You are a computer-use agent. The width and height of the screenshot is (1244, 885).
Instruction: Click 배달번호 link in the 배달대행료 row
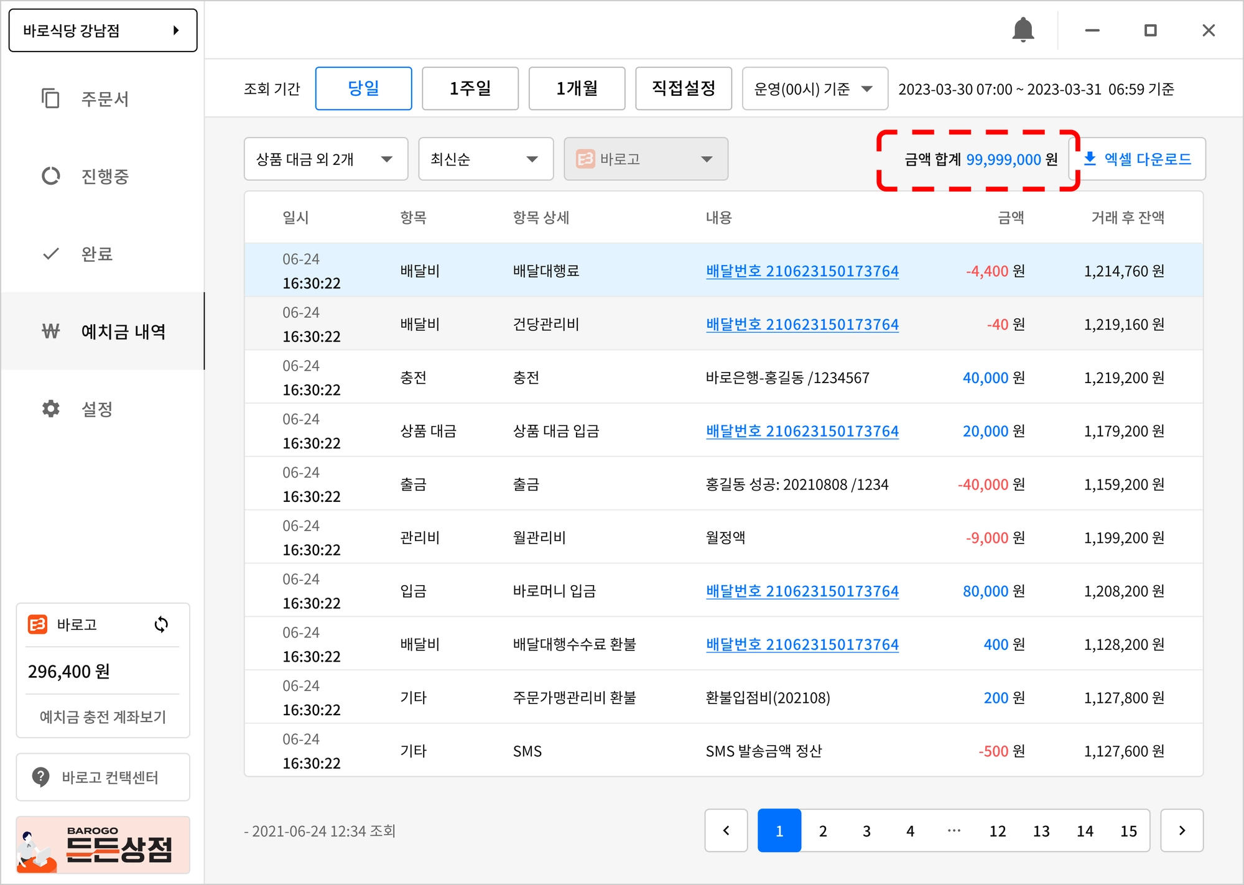802,271
